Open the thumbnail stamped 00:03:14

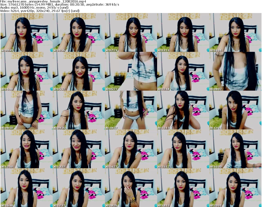183,32
